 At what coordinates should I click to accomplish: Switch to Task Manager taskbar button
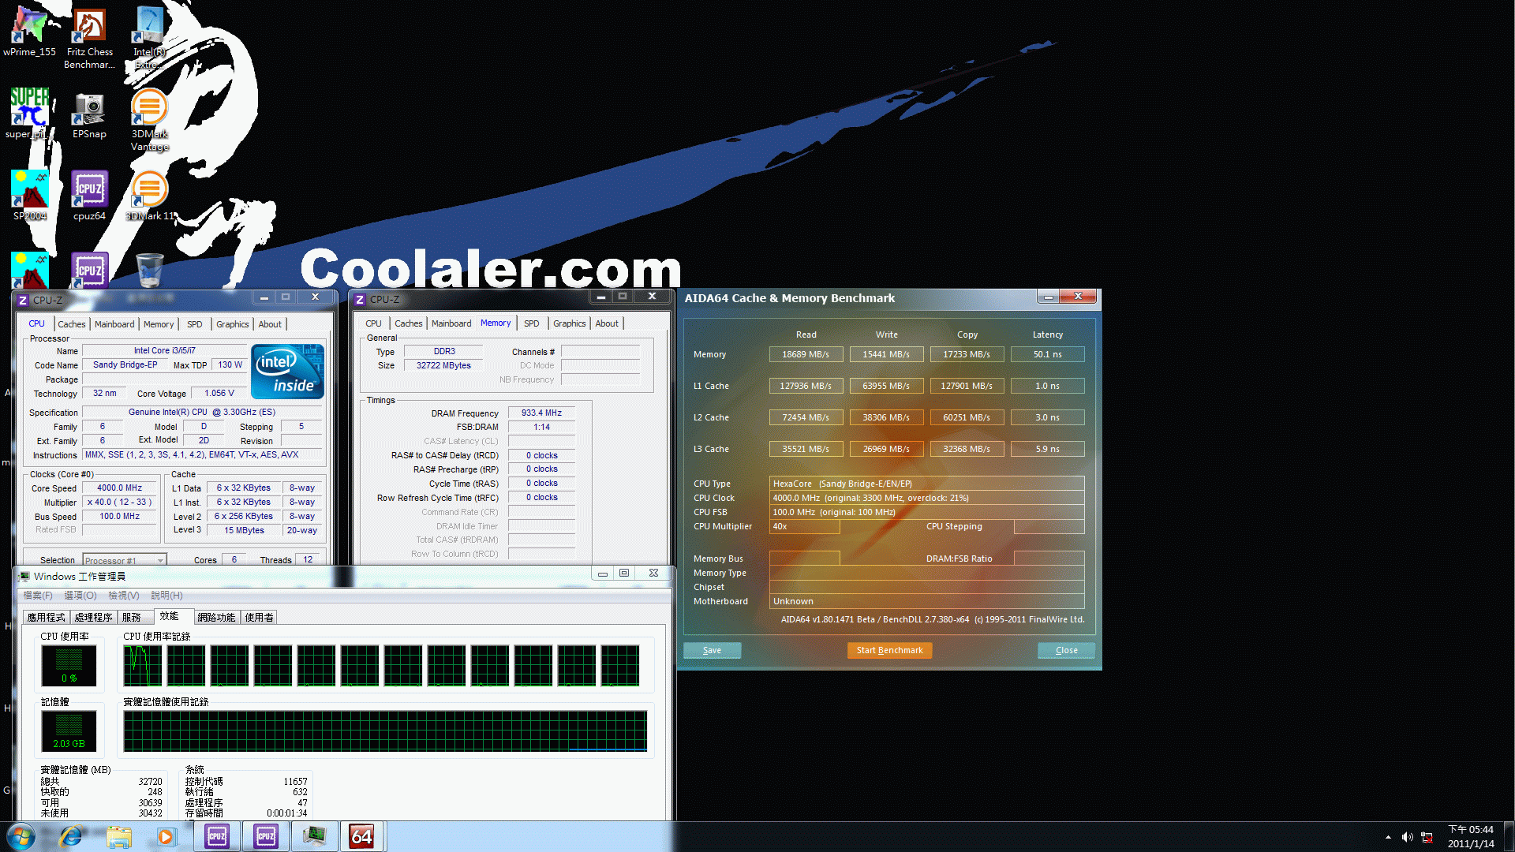(314, 836)
